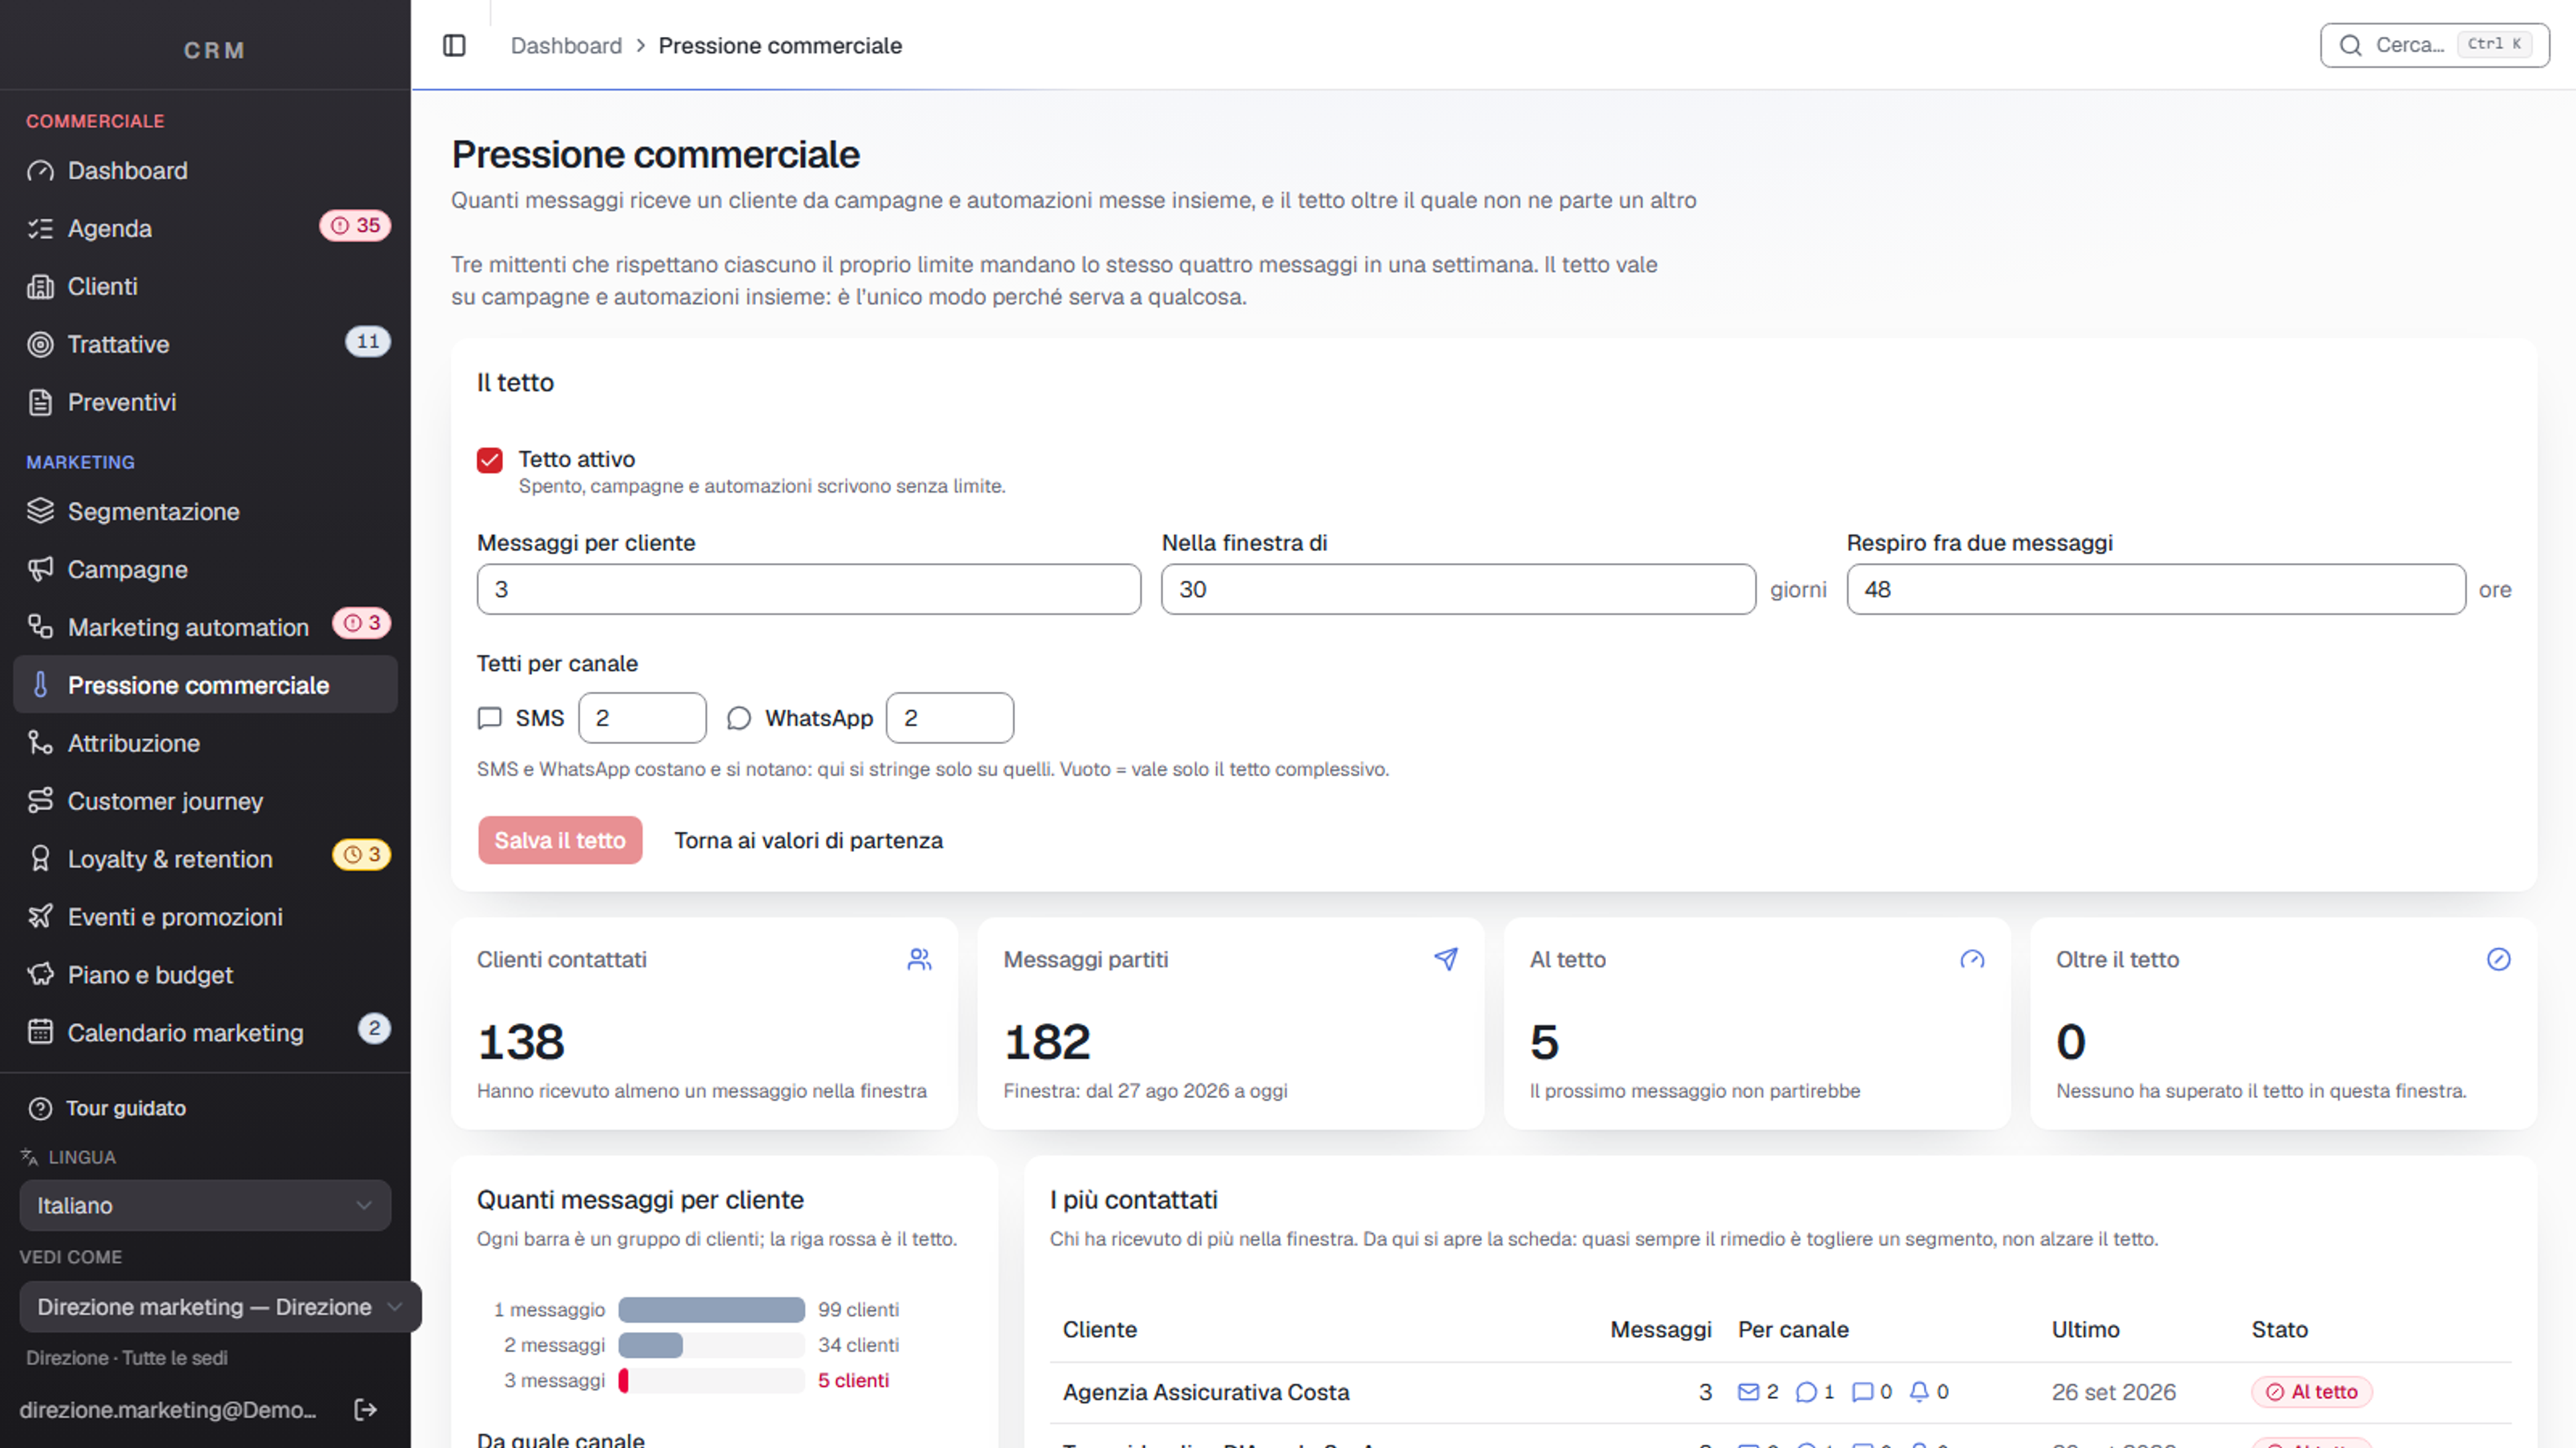2576x1448 pixels.
Task: Click the Cerca search box
Action: point(2434,45)
